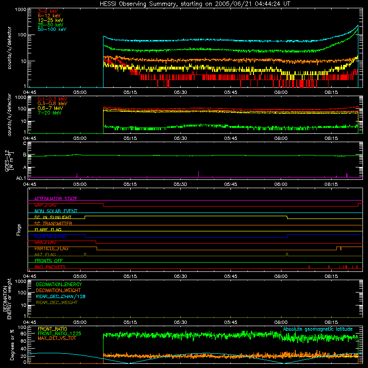Click the 05:15 tick under the Flags panel

pos(130,276)
